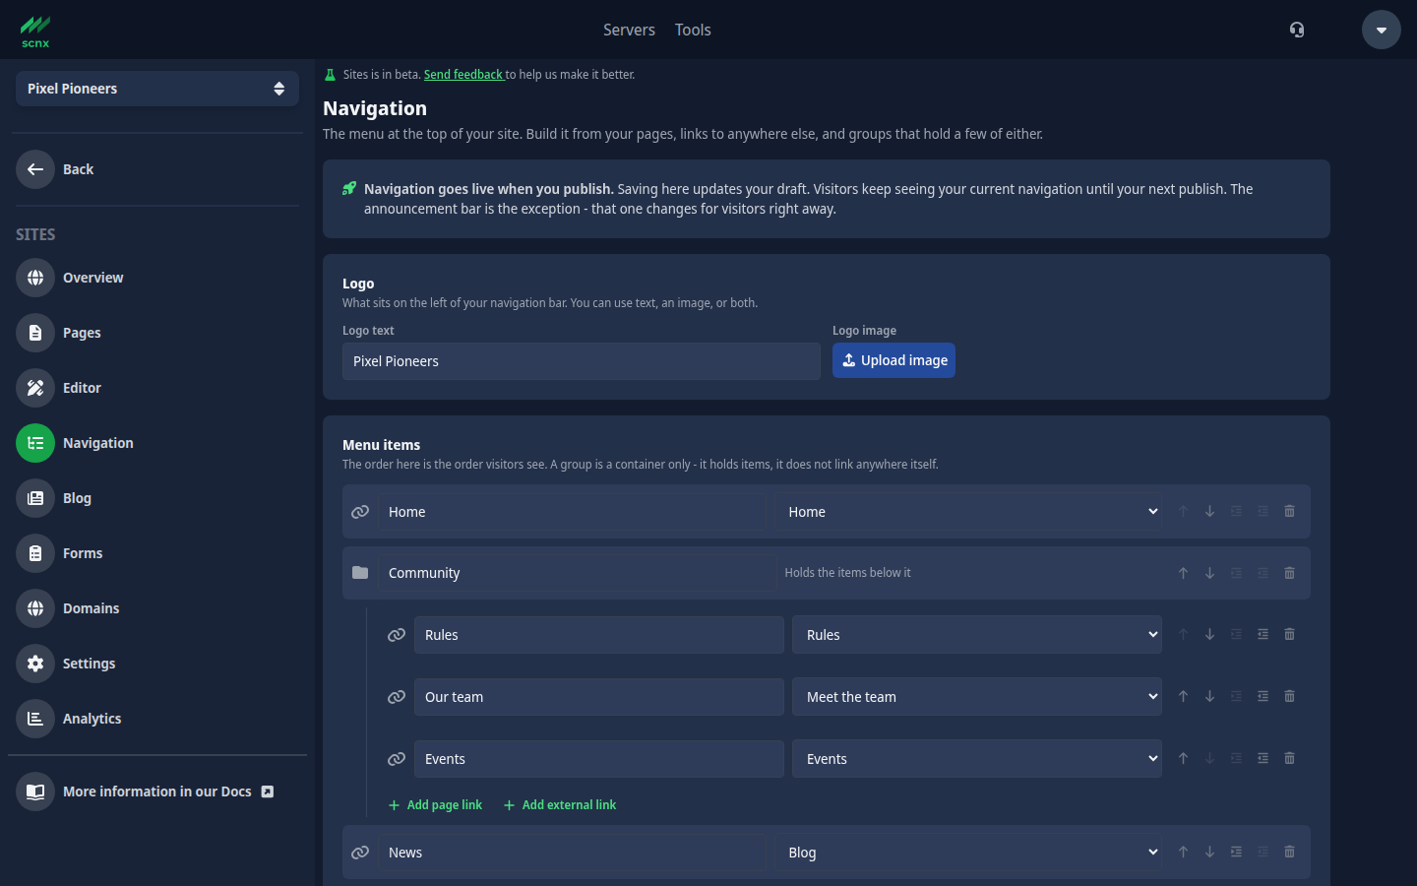Move the Our team item up
Screen dimensions: 1417x886
[1183, 696]
